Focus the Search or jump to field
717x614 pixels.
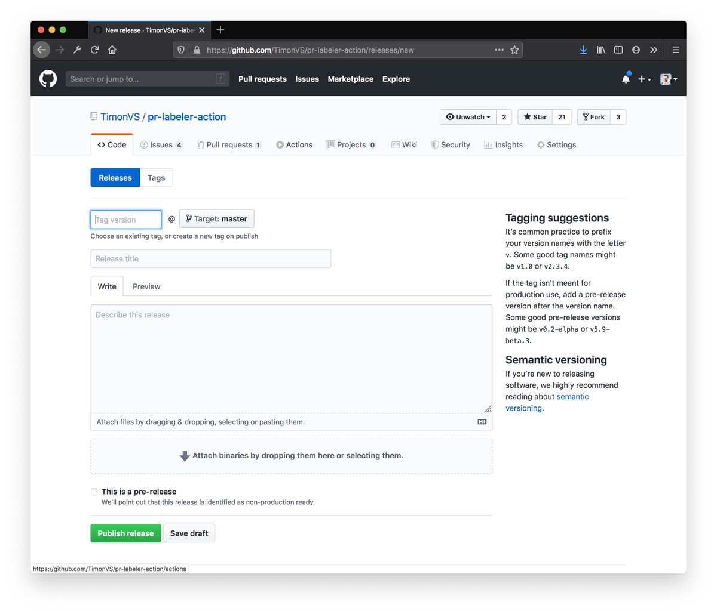coord(147,79)
